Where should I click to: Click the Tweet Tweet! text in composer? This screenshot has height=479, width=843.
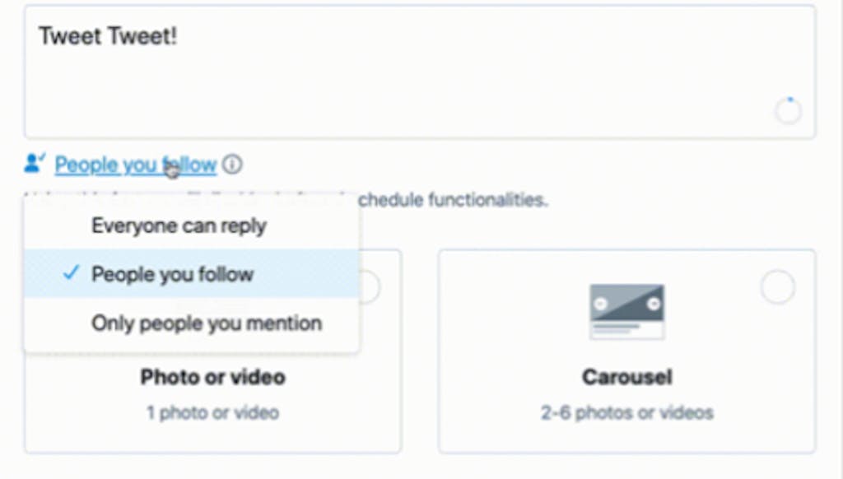108,36
